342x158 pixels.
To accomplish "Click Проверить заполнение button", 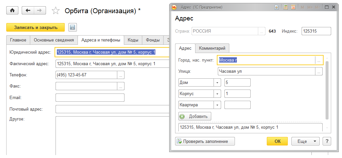I will pyautogui.click(x=205, y=141).
